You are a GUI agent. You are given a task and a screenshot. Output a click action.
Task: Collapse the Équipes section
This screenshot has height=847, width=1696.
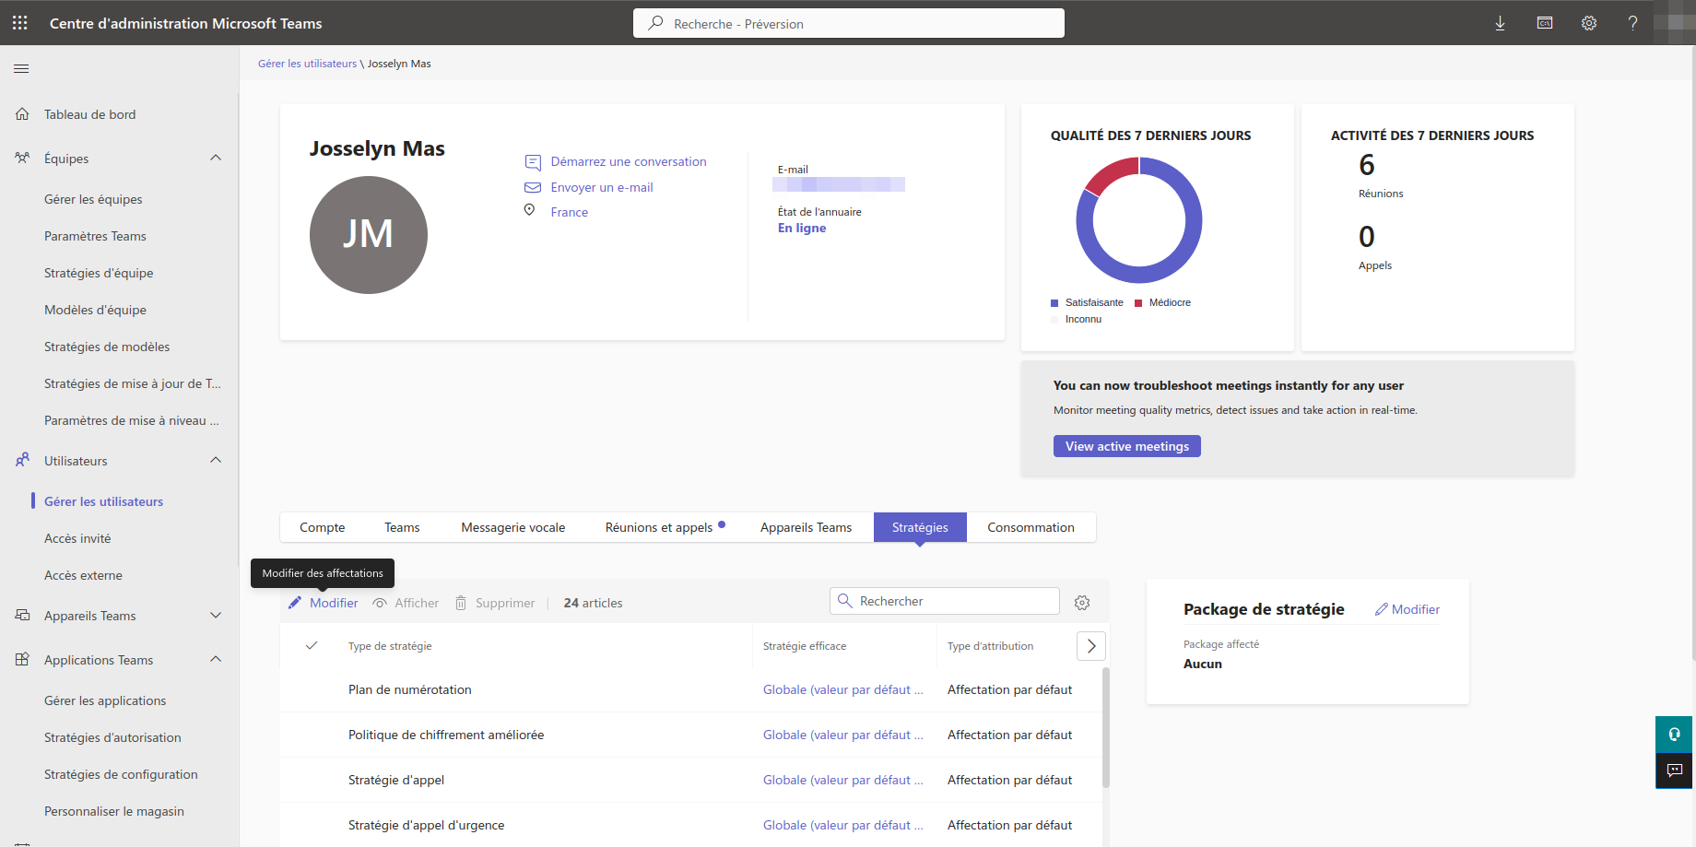pos(216,159)
